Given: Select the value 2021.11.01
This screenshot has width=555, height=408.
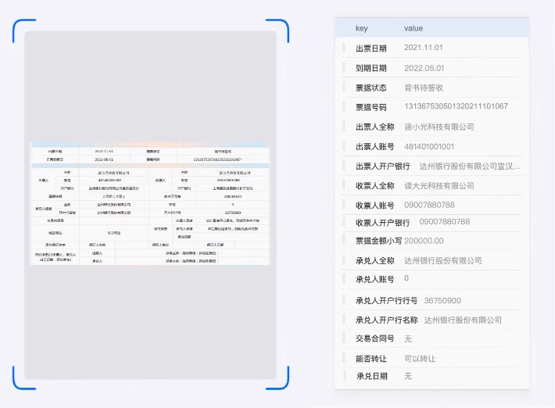Looking at the screenshot, I should [424, 48].
